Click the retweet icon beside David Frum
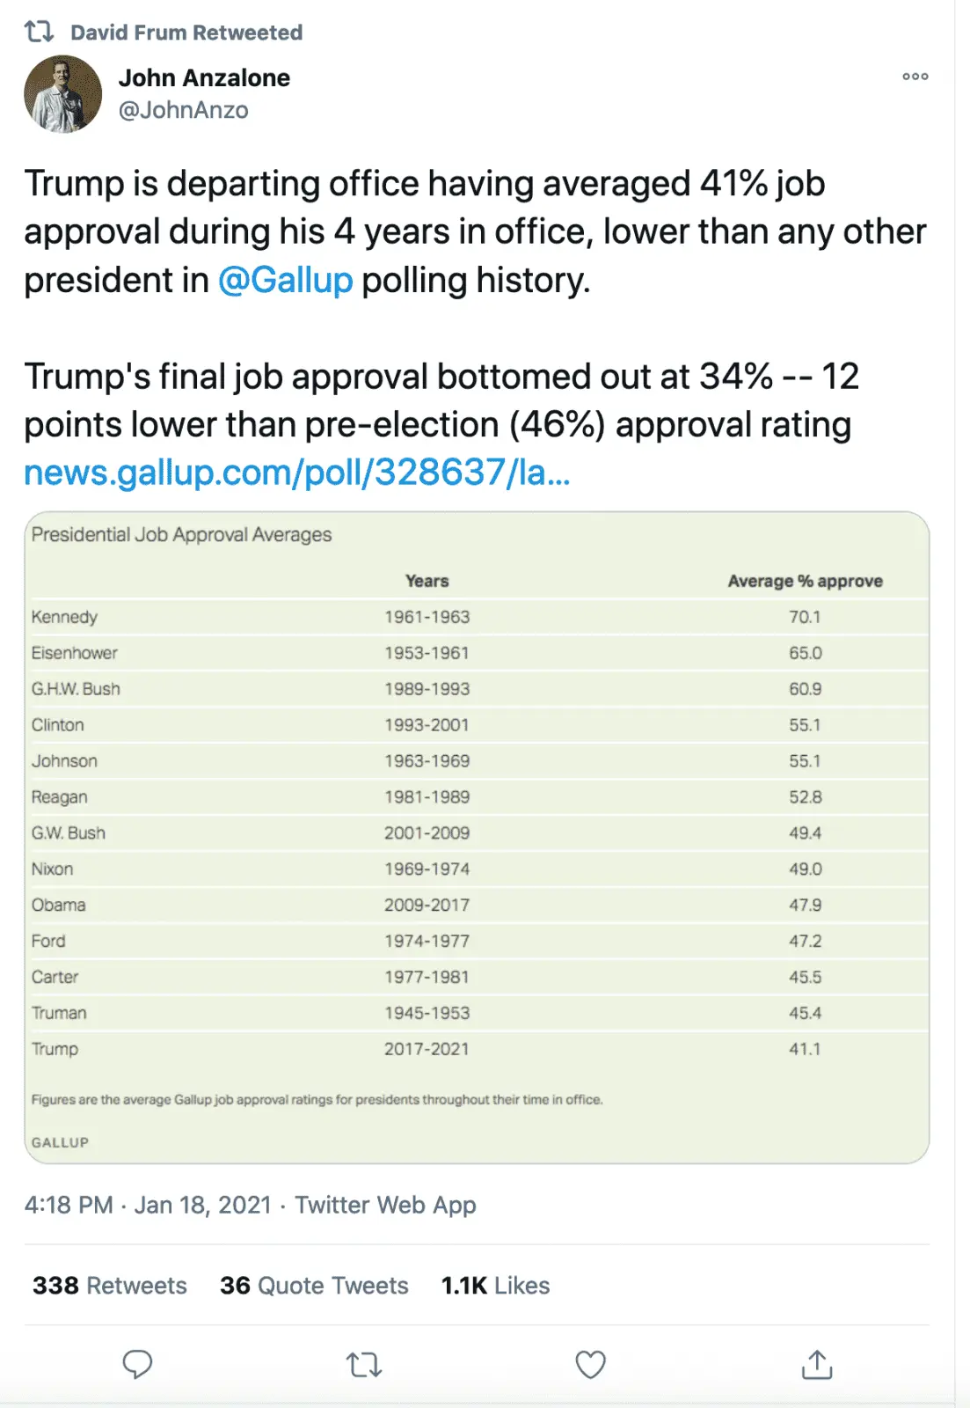Screen dimensions: 970x1408 pos(40,33)
